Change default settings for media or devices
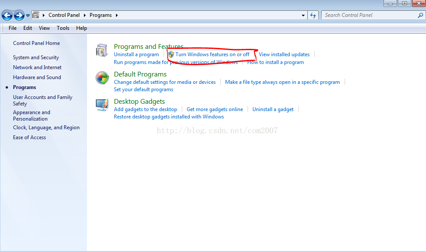426x252 pixels. point(165,82)
